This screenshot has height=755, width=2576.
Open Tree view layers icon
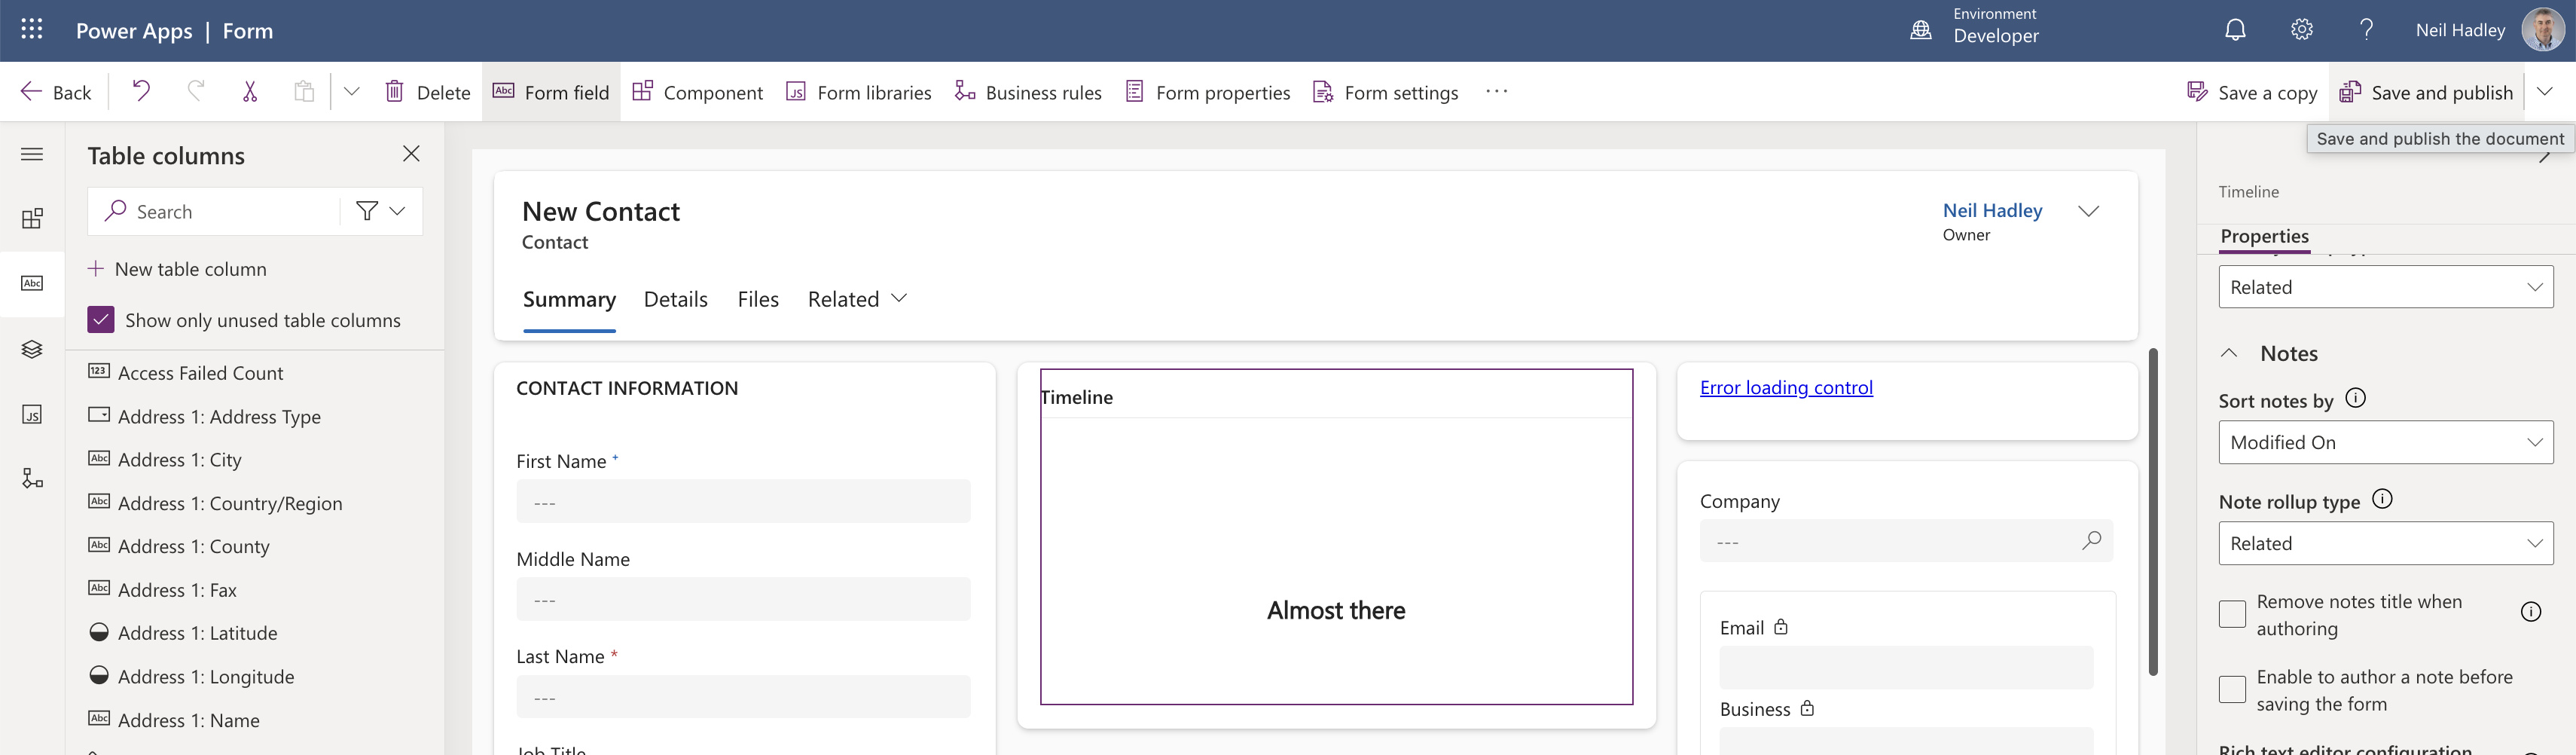[x=32, y=349]
